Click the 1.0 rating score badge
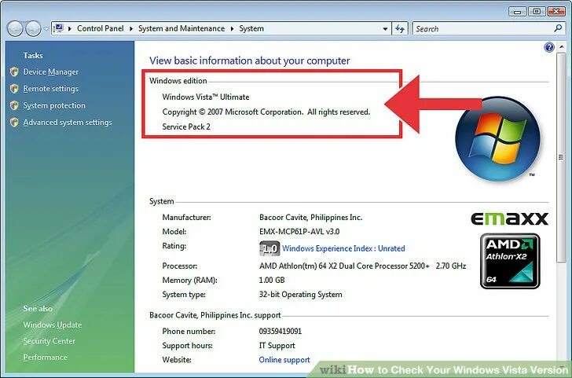572x378 pixels. (269, 248)
